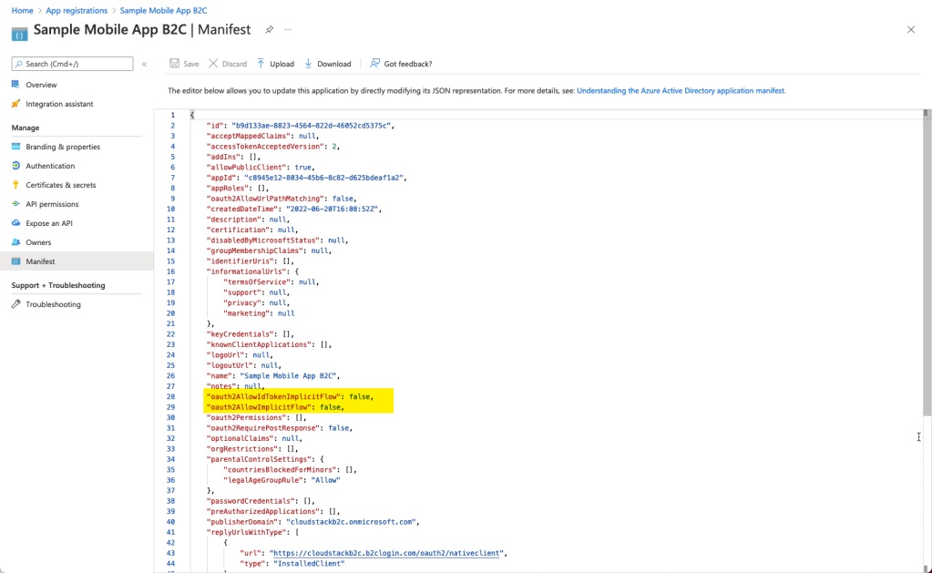The image size is (932, 573).
Task: Click the Got feedback person icon
Action: [374, 64]
